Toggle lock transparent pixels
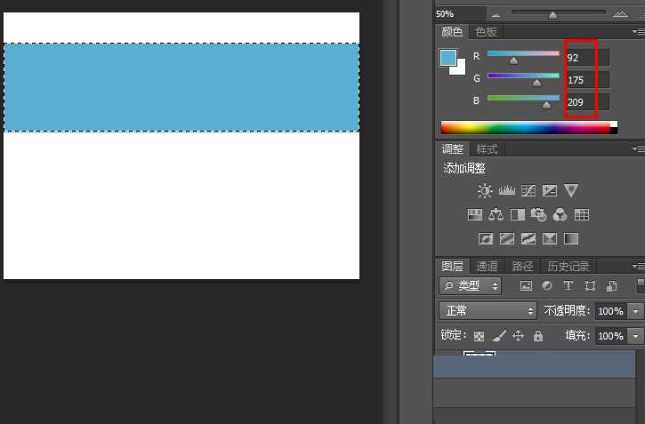The height and width of the screenshot is (424, 645). (x=479, y=337)
